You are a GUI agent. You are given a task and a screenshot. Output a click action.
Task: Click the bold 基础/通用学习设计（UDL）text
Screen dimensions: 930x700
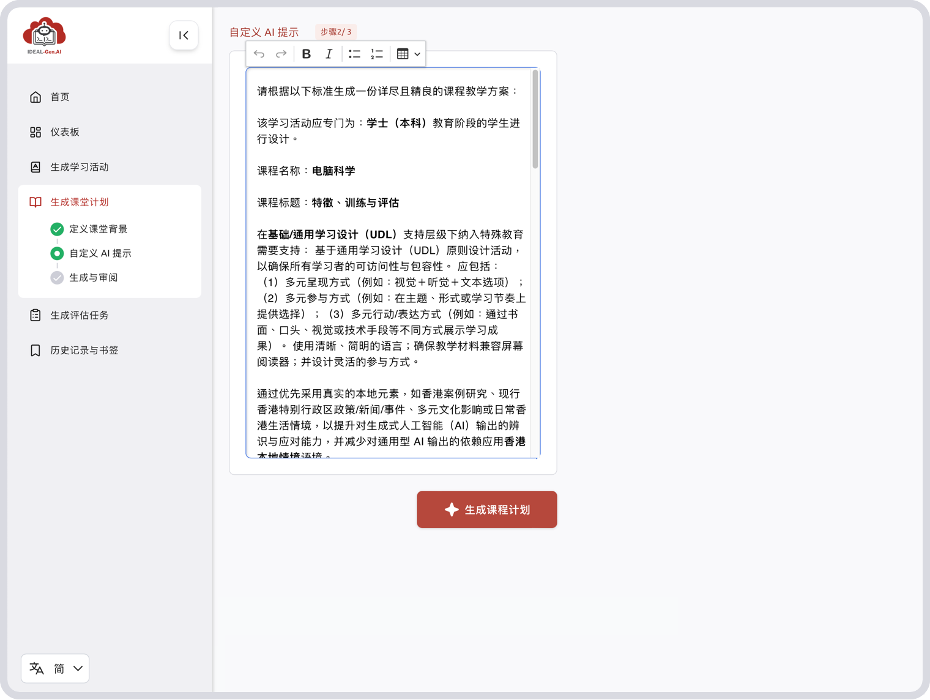[x=334, y=234]
